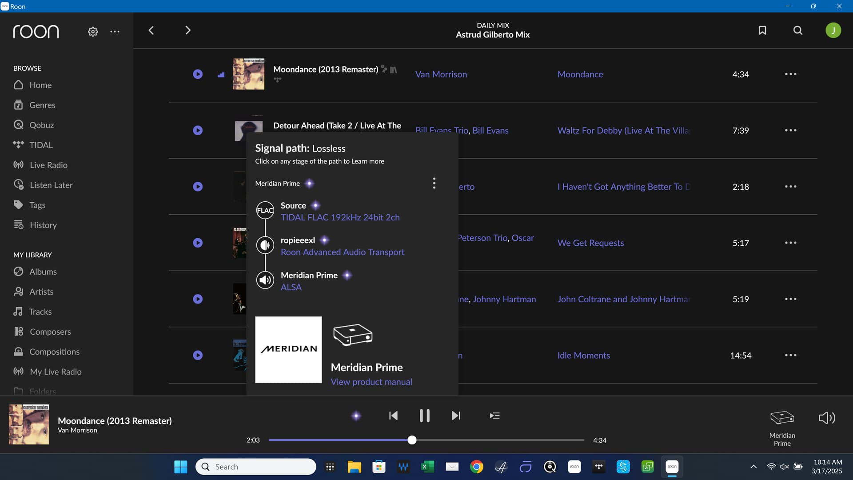Open Tracks in My Library

pos(32,312)
